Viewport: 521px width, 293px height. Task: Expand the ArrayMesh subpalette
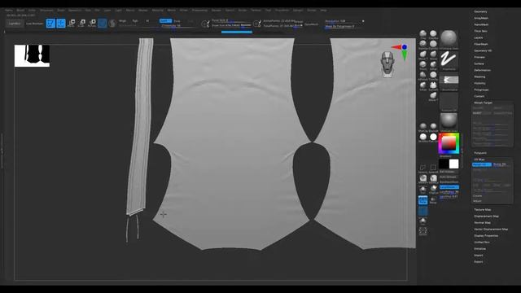coord(481,18)
